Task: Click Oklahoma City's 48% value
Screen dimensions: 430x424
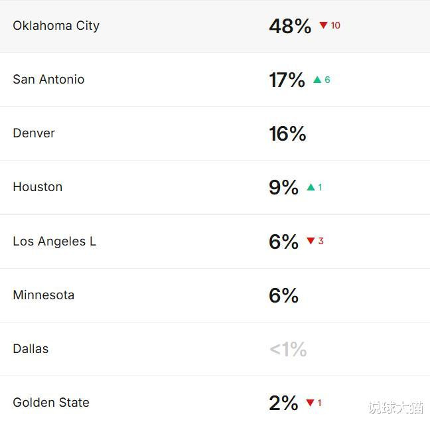Action: [290, 26]
